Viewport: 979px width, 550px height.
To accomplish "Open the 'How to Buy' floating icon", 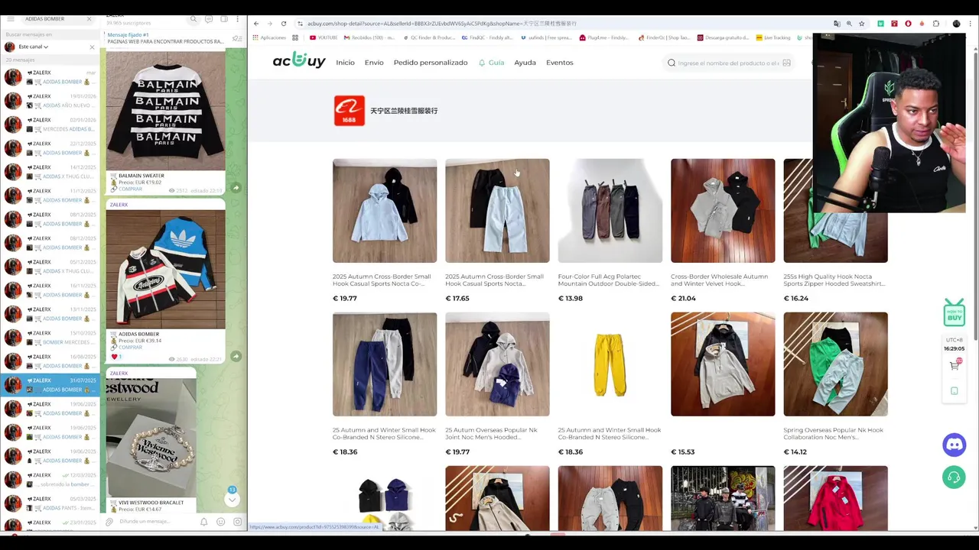I will pyautogui.click(x=954, y=312).
